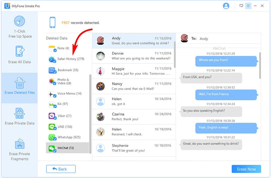Uncheck the Safari History icon checkbox
The width and height of the screenshot is (271, 178).
click(55, 61)
